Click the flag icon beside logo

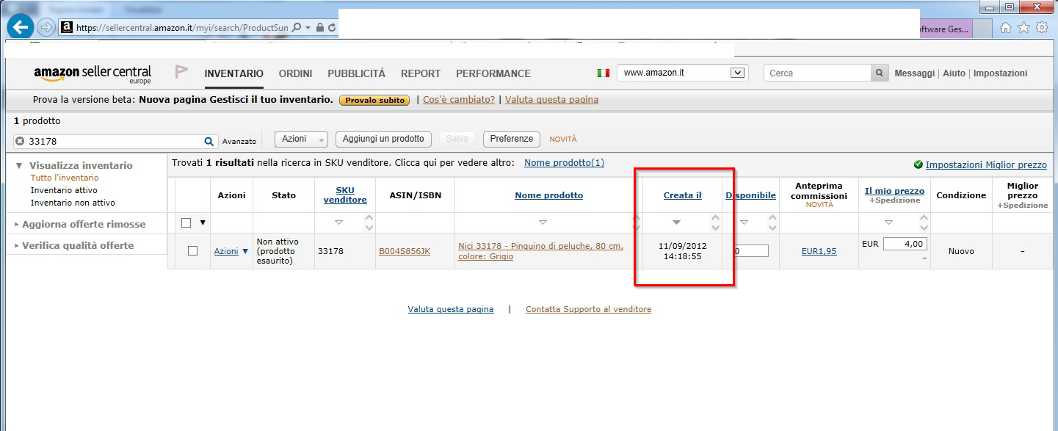(181, 72)
